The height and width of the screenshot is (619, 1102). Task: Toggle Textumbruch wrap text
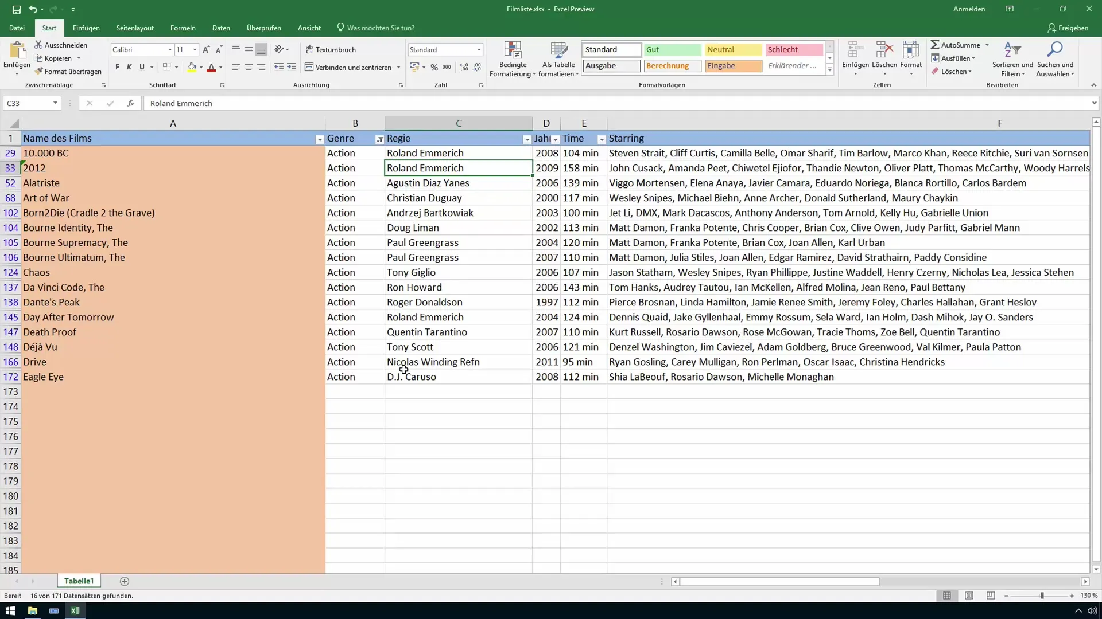331,50
